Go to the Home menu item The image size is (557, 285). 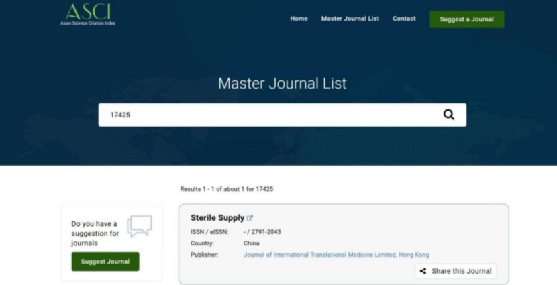click(x=299, y=19)
